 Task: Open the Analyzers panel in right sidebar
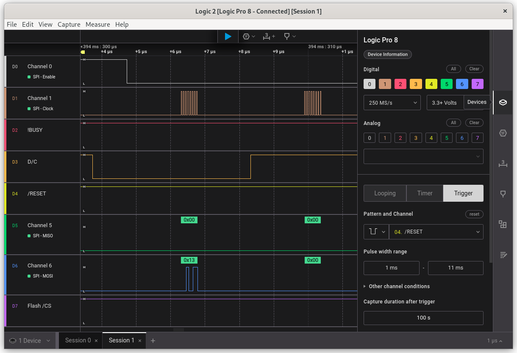pos(503,133)
